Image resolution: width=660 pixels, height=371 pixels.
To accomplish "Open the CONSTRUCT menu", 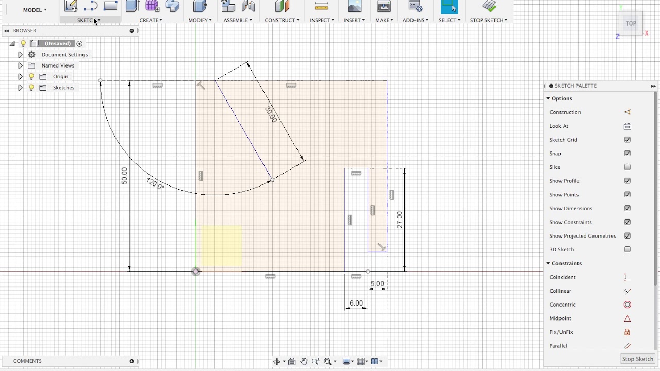I will (282, 20).
